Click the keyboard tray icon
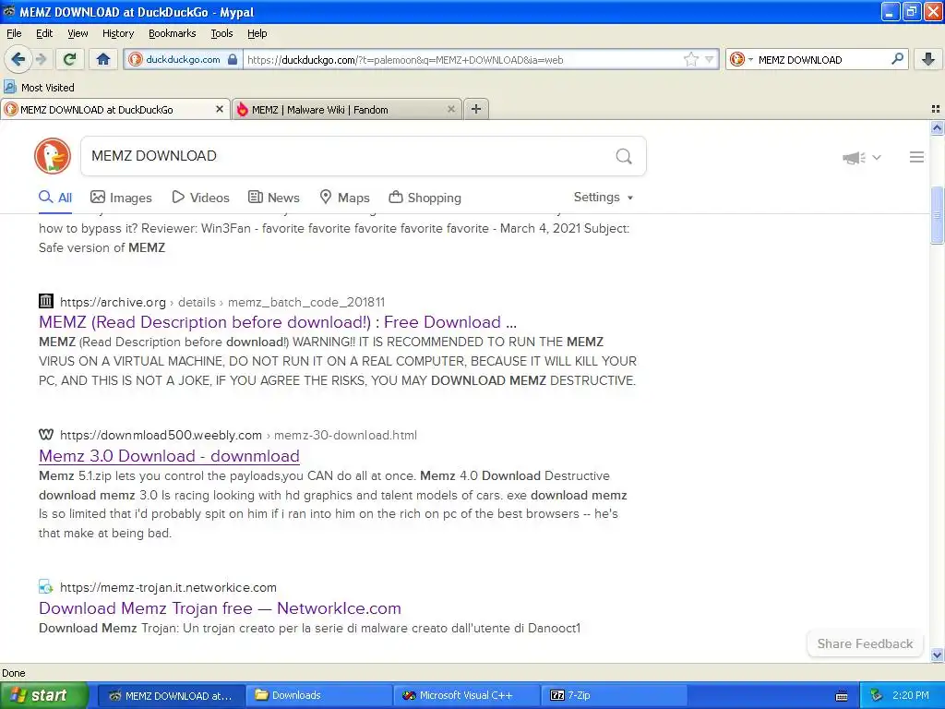The height and width of the screenshot is (709, 945). pyautogui.click(x=842, y=696)
